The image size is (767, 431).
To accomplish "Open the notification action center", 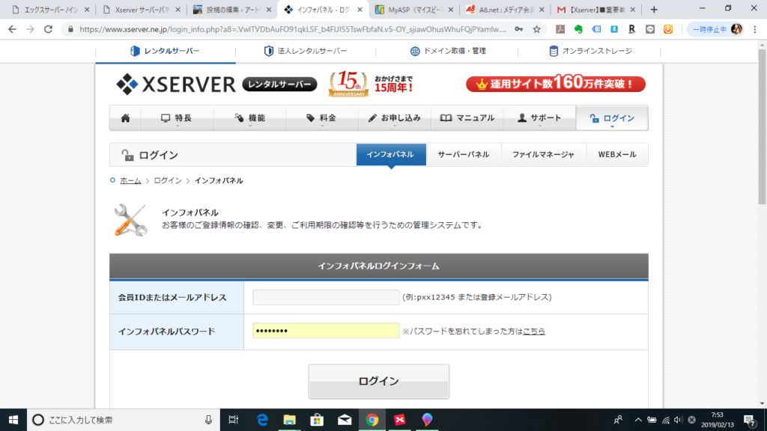I will point(749,420).
